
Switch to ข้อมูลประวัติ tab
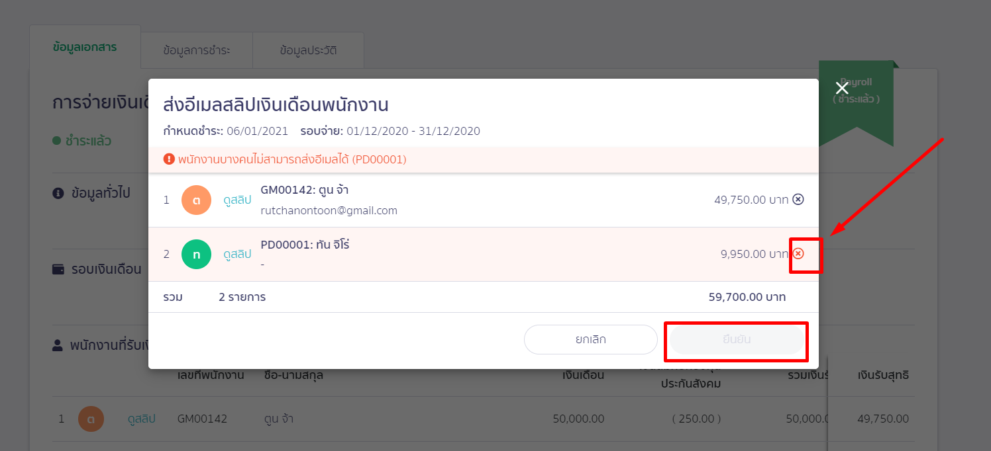pyautogui.click(x=308, y=50)
